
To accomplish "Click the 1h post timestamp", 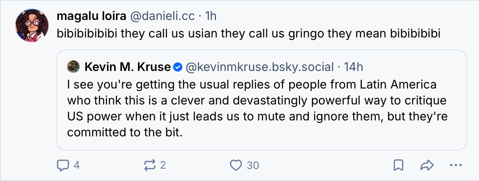I will pos(210,16).
